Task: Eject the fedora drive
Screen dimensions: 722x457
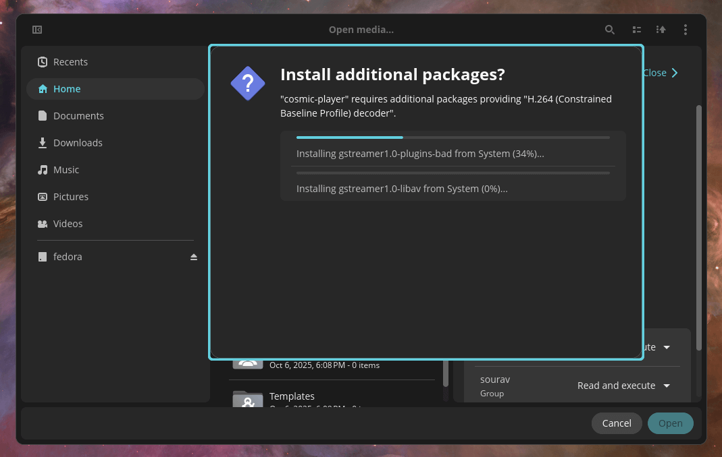Action: pyautogui.click(x=194, y=256)
